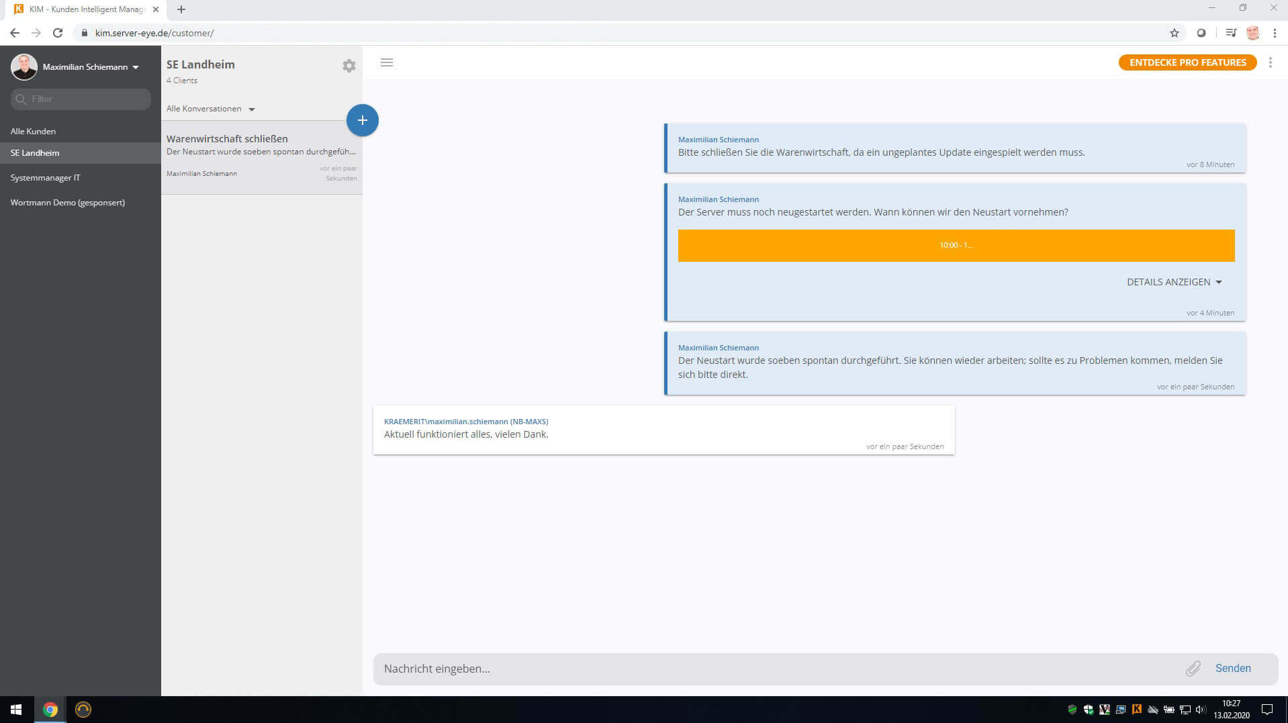Select Alle Kunden in the sidebar

[33, 132]
